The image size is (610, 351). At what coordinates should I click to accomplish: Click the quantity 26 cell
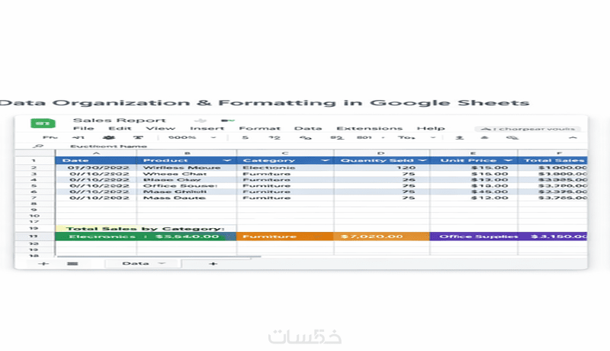click(382, 180)
